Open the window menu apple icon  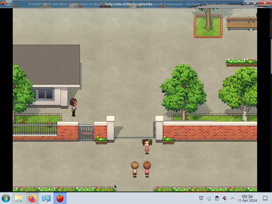2,3
